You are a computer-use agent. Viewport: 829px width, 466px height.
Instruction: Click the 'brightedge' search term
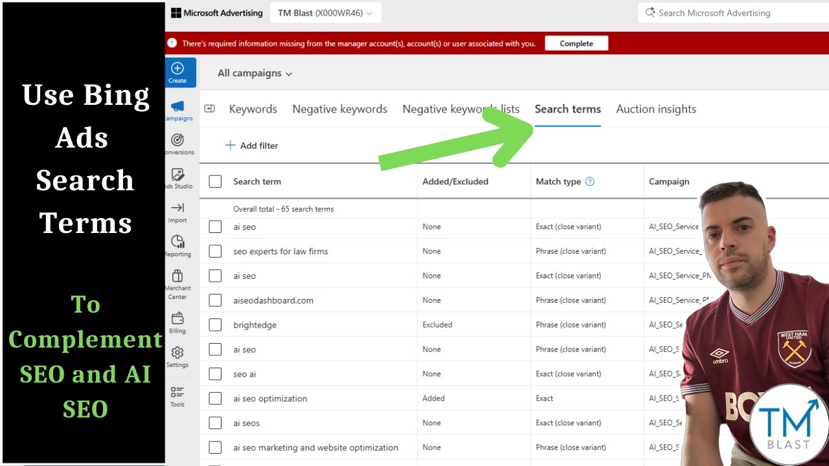[255, 325]
